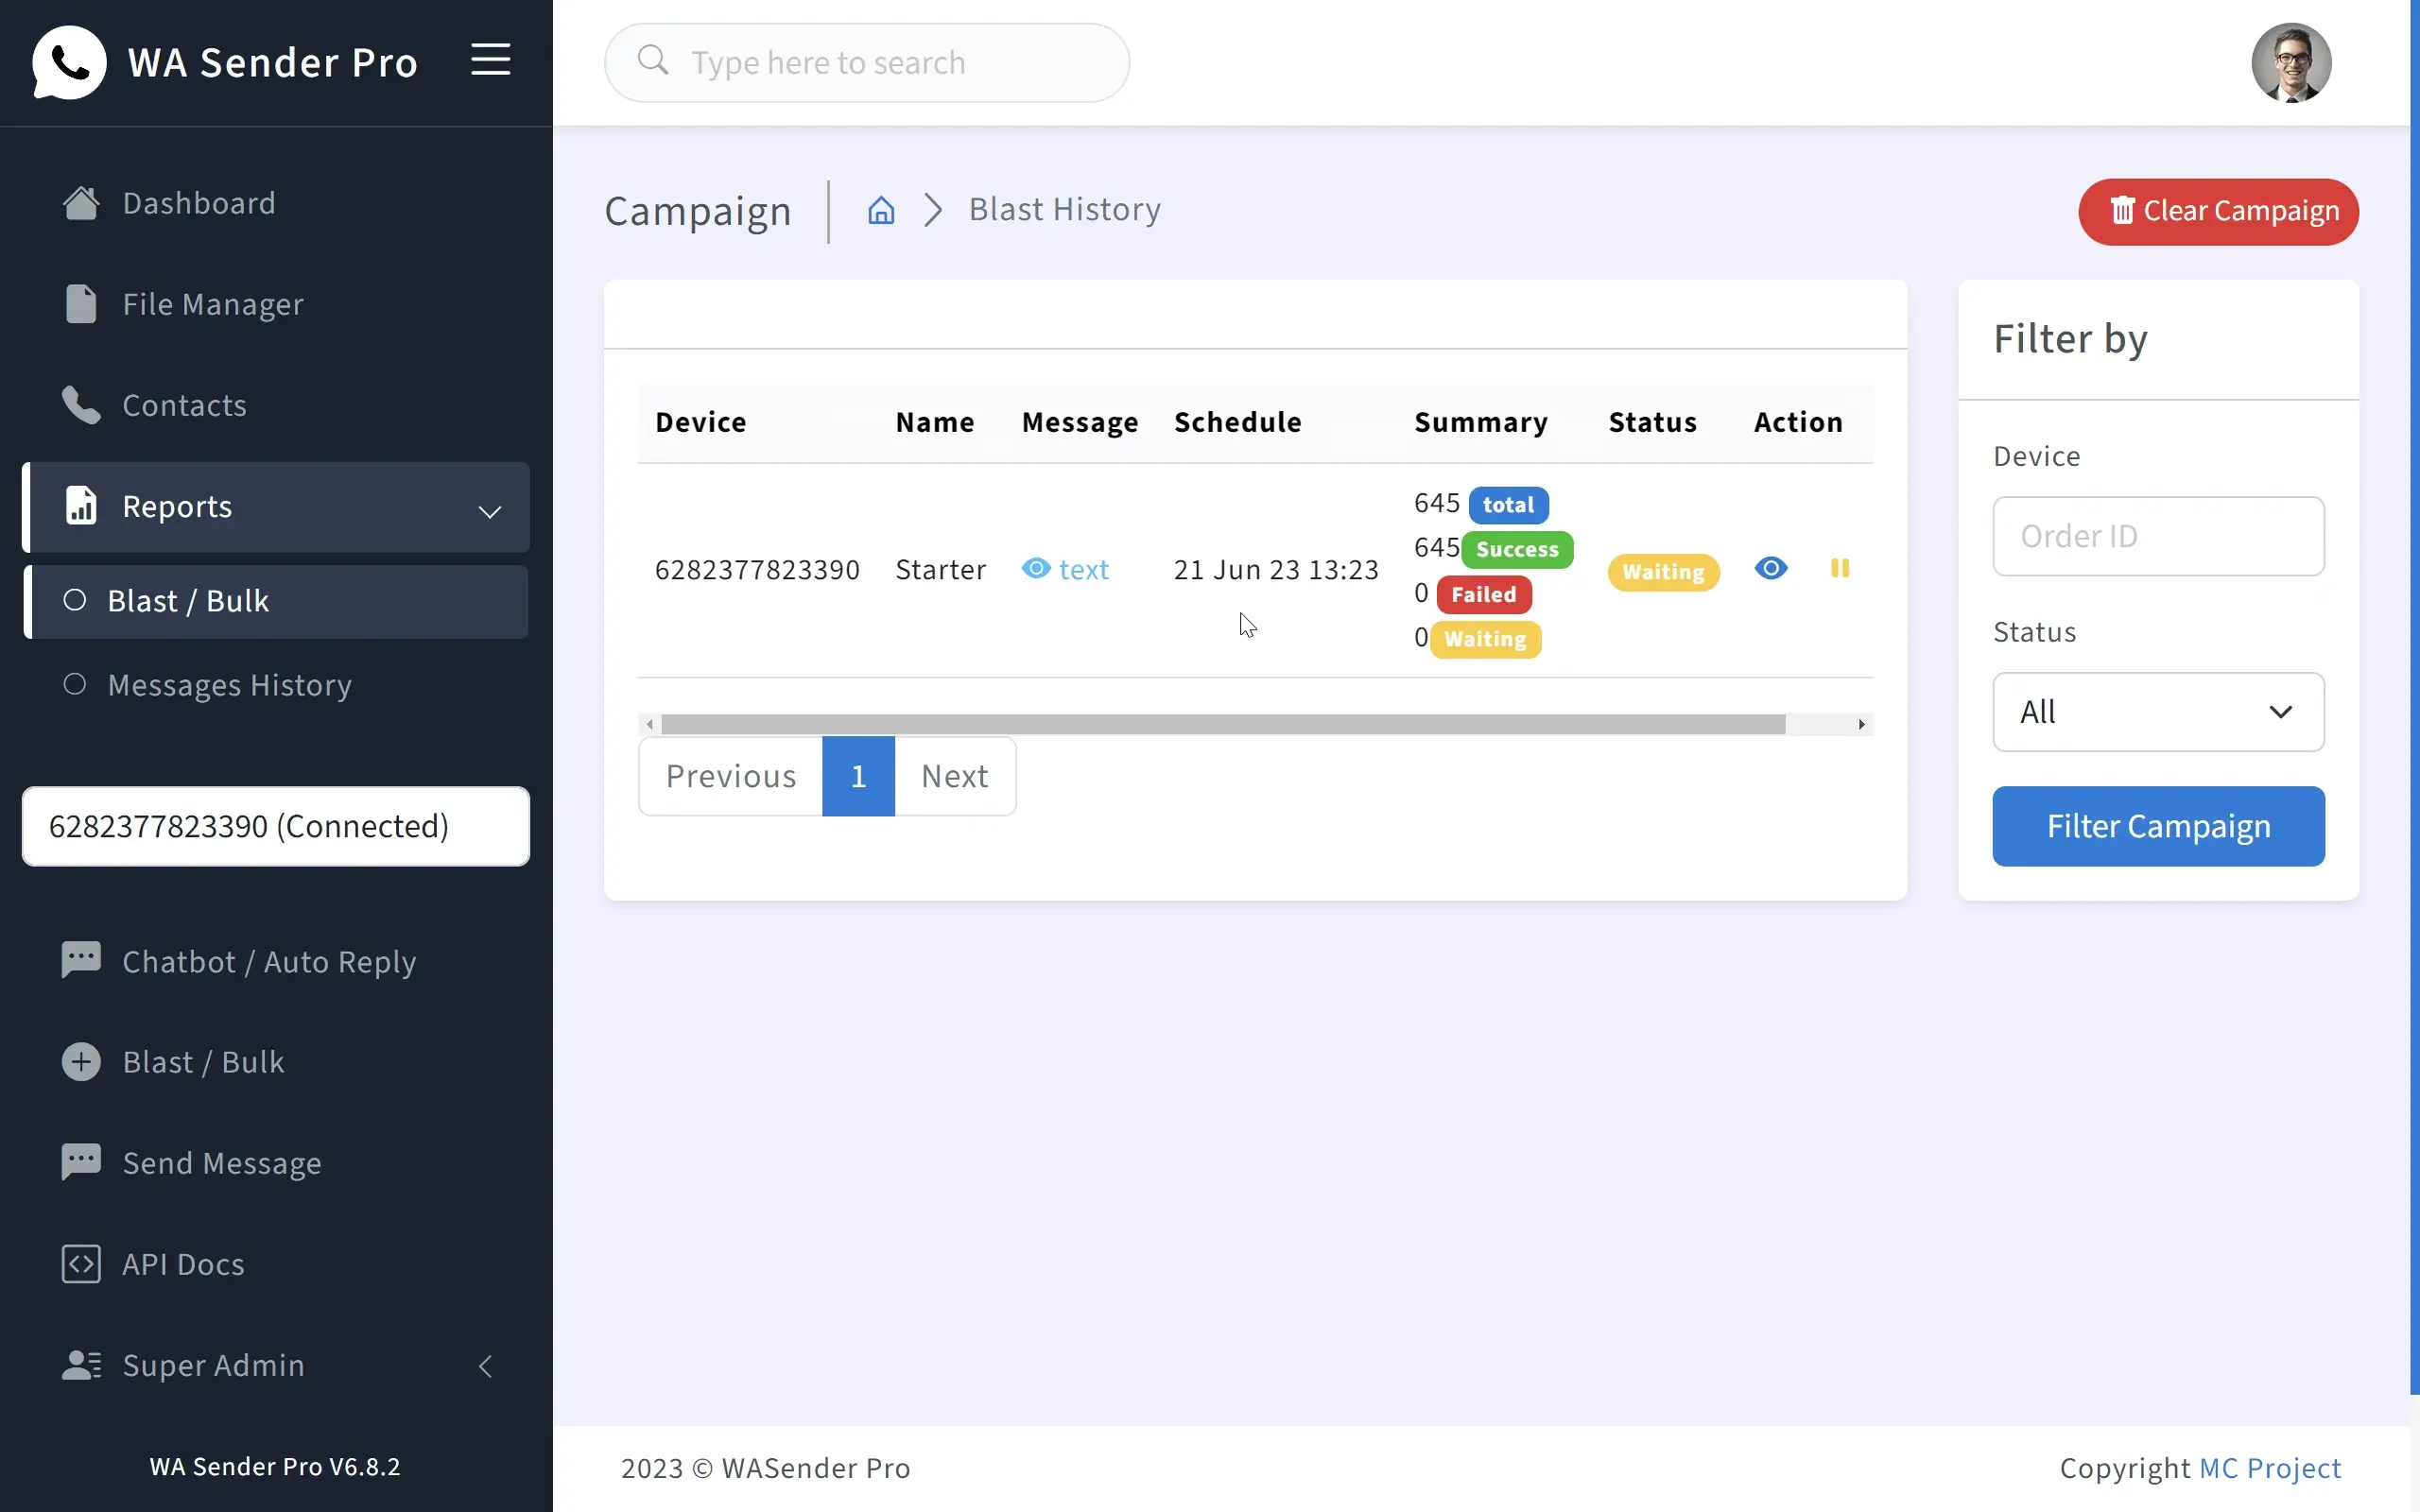
Task: Open Contacts via the phone icon
Action: [x=81, y=405]
